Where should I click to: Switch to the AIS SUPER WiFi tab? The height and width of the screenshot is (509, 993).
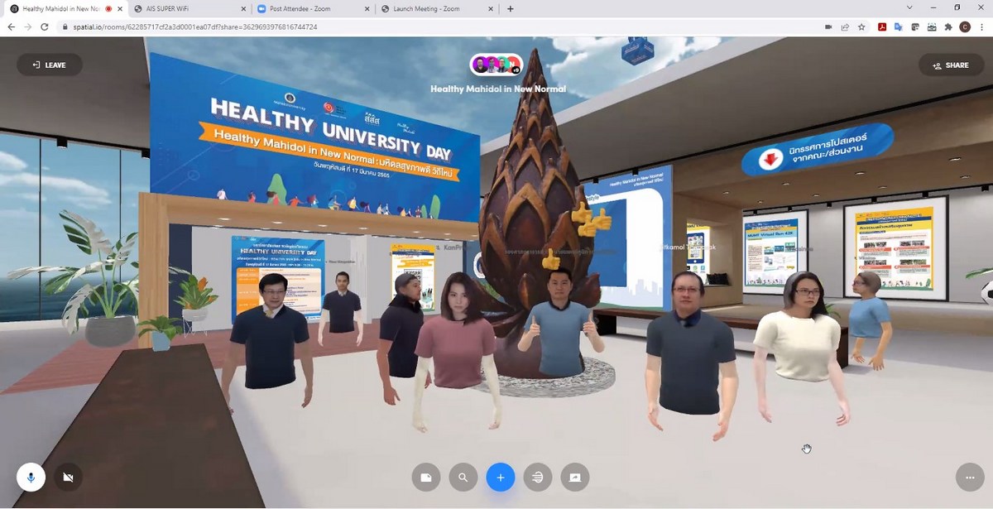190,8
